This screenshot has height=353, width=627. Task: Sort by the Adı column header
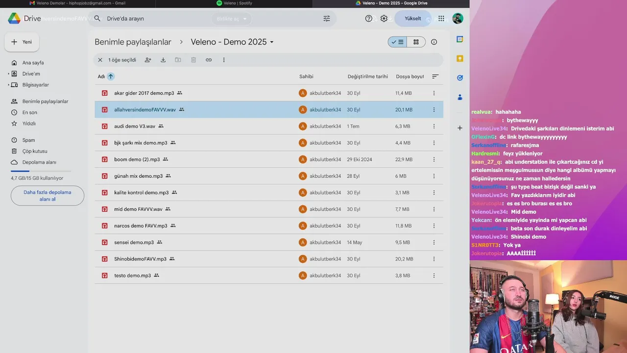[x=101, y=76]
